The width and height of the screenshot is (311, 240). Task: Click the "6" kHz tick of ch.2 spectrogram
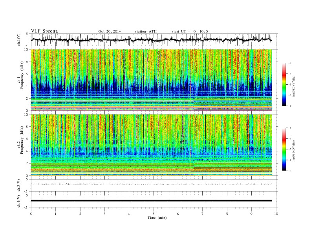pyautogui.click(x=27, y=139)
